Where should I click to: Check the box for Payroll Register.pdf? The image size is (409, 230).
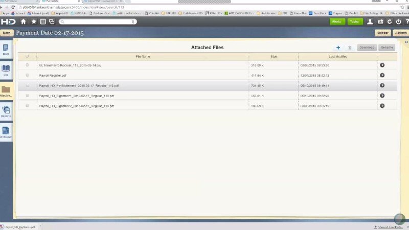(x=27, y=75)
